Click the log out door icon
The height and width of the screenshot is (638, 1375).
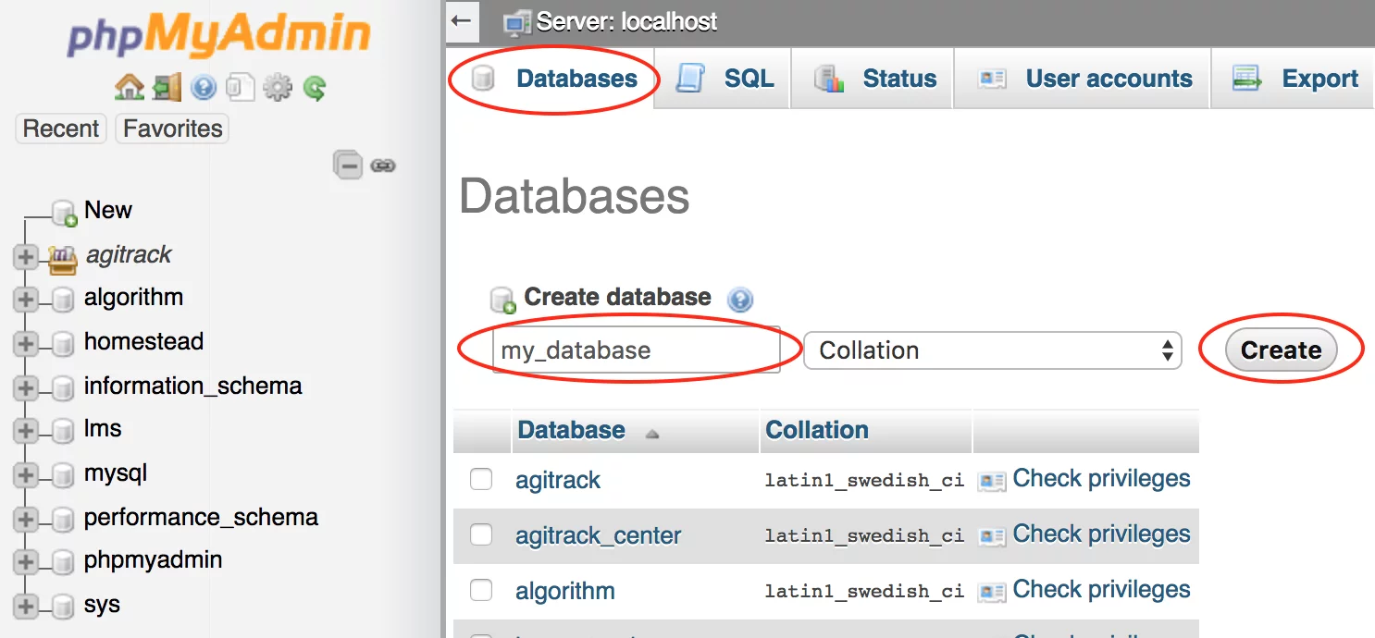point(167,88)
